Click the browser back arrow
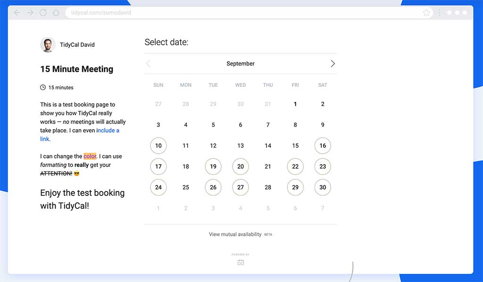 [x=17, y=13]
